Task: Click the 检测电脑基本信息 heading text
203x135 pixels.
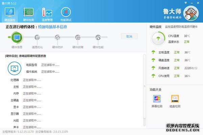Action: [x=52, y=27]
